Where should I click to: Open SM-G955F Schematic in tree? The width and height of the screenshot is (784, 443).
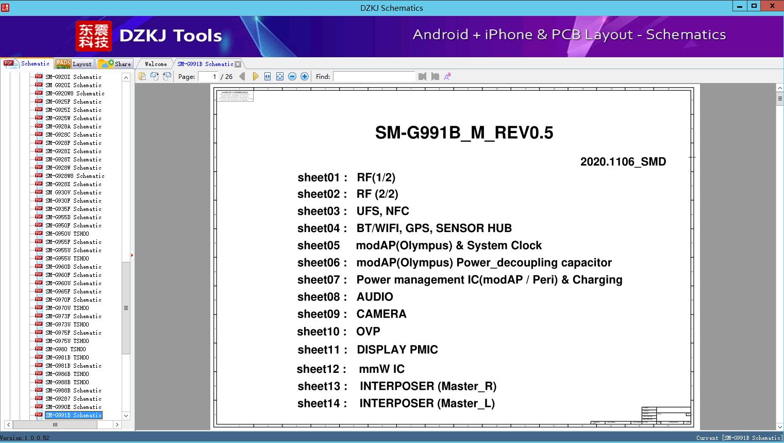click(x=73, y=242)
